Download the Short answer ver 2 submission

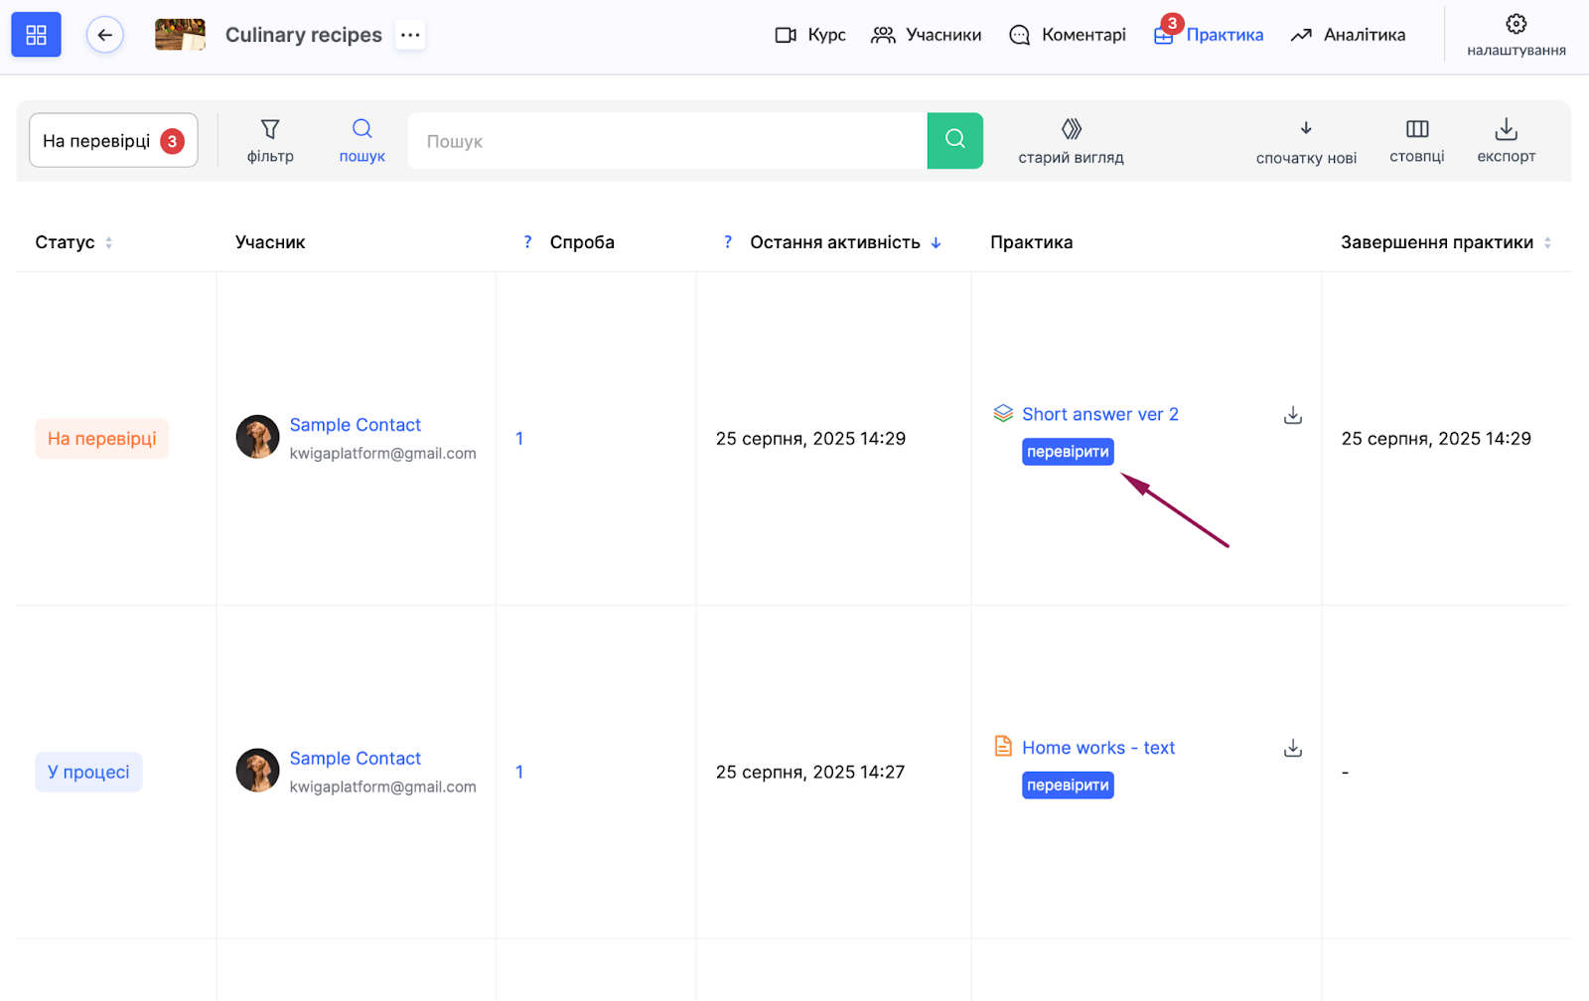pos(1292,415)
